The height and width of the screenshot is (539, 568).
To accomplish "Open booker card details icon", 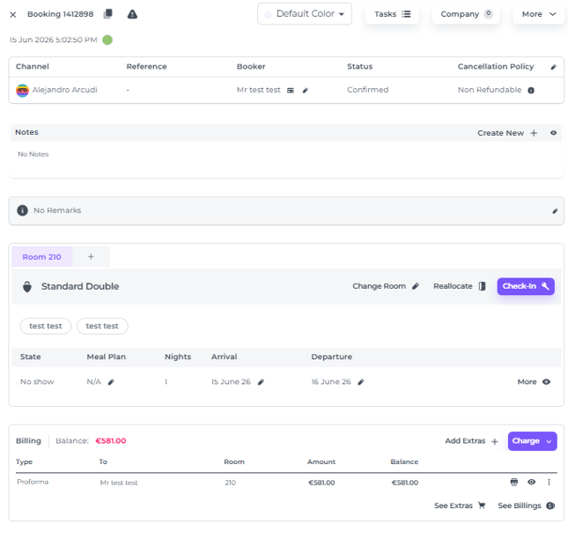I will click(291, 90).
